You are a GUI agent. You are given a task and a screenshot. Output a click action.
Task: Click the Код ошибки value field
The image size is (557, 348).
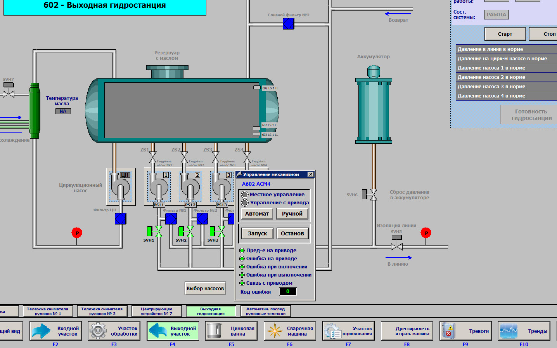(288, 292)
